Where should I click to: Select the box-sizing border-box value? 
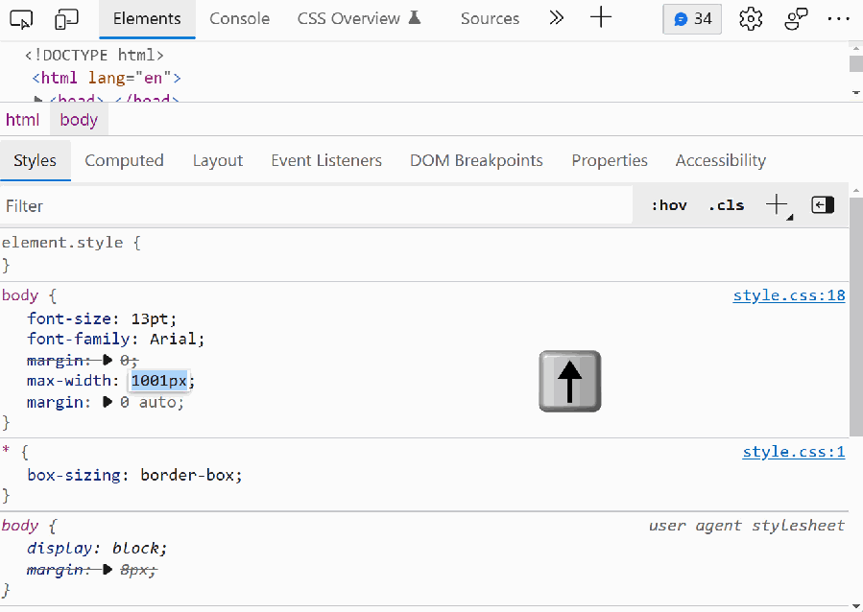click(x=187, y=475)
